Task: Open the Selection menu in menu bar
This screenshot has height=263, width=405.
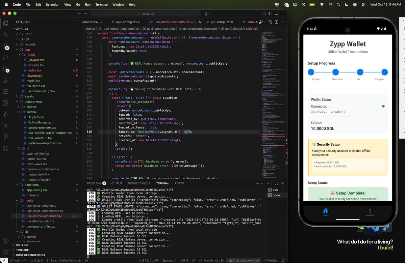Action: pyautogui.click(x=52, y=4)
